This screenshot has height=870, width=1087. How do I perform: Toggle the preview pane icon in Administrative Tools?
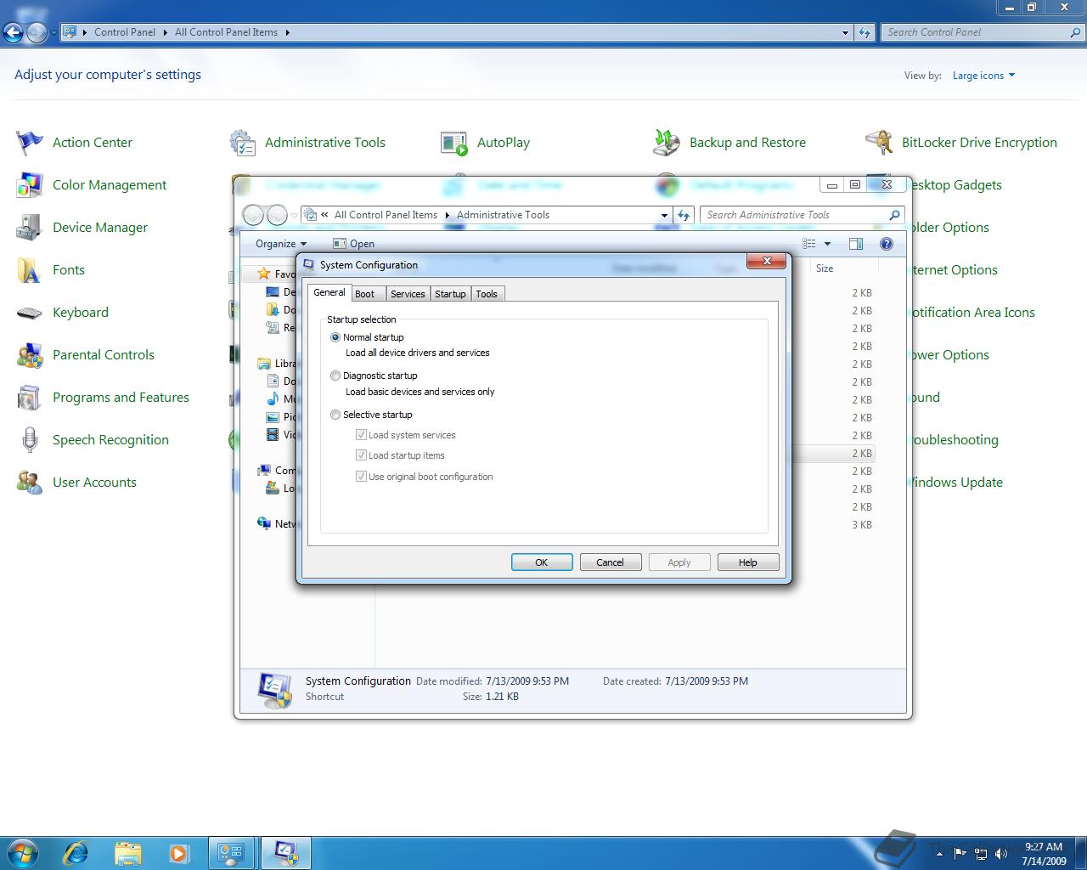coord(856,244)
